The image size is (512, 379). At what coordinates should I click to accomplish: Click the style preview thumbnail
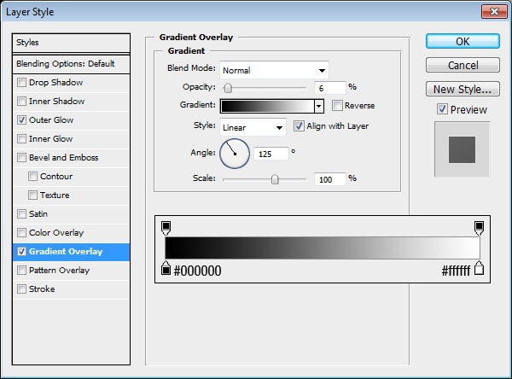pos(462,149)
